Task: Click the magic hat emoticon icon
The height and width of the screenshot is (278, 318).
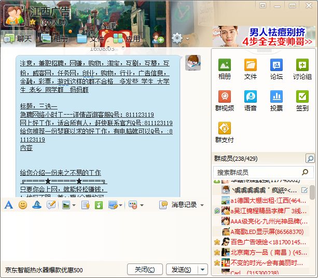Action: click(x=37, y=205)
